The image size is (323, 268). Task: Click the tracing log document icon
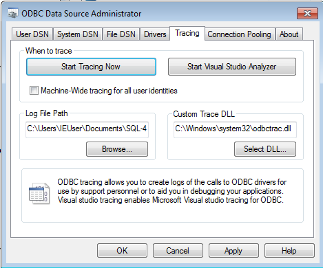[39, 194]
